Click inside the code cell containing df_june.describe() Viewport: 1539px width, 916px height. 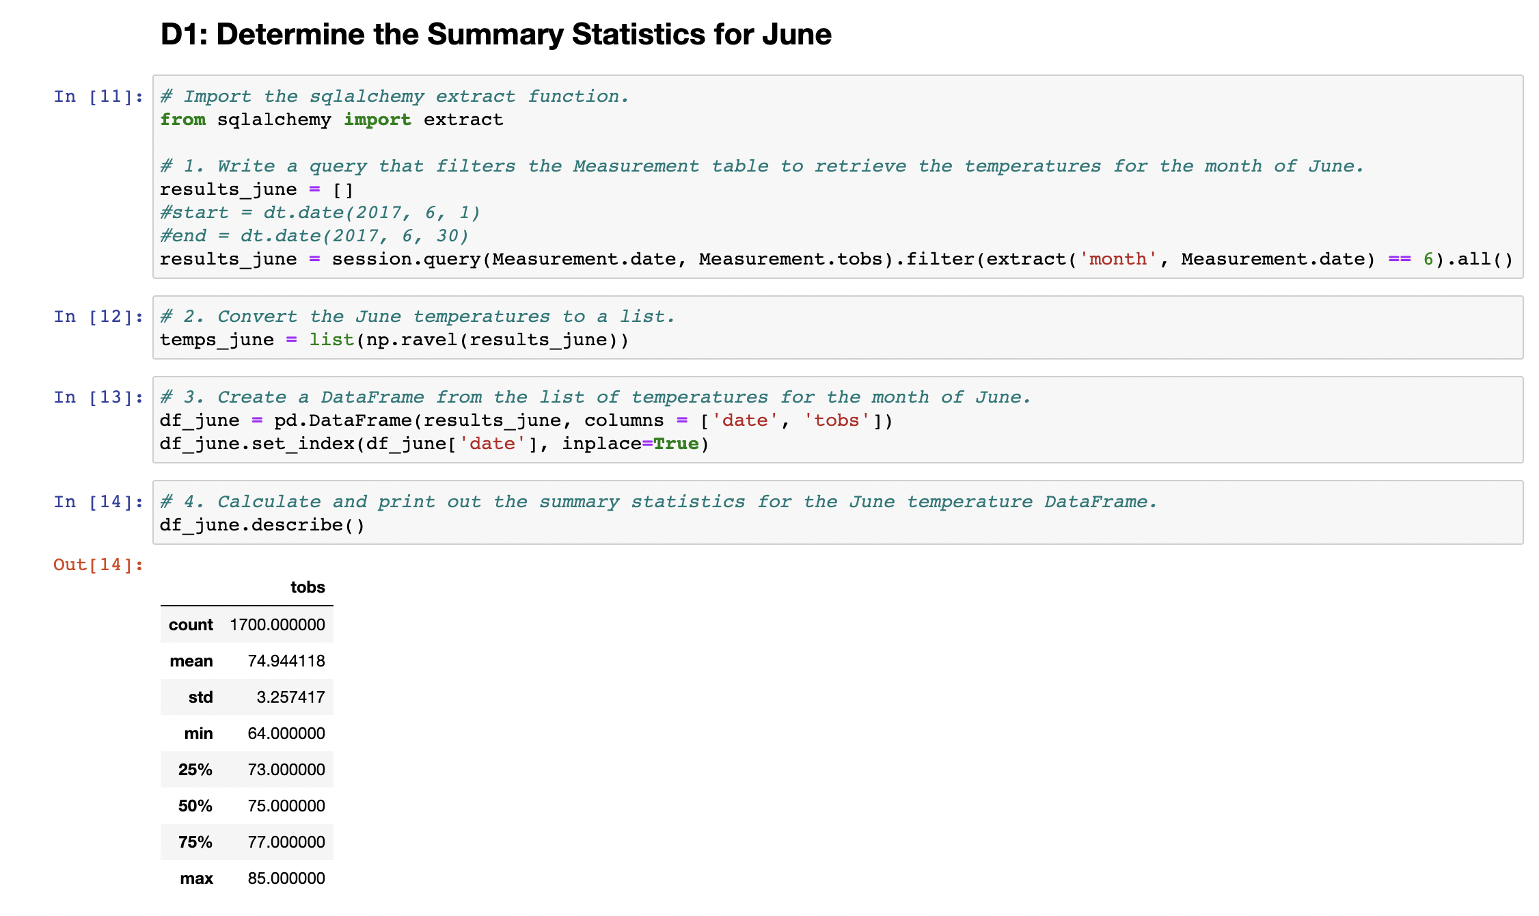coord(261,524)
